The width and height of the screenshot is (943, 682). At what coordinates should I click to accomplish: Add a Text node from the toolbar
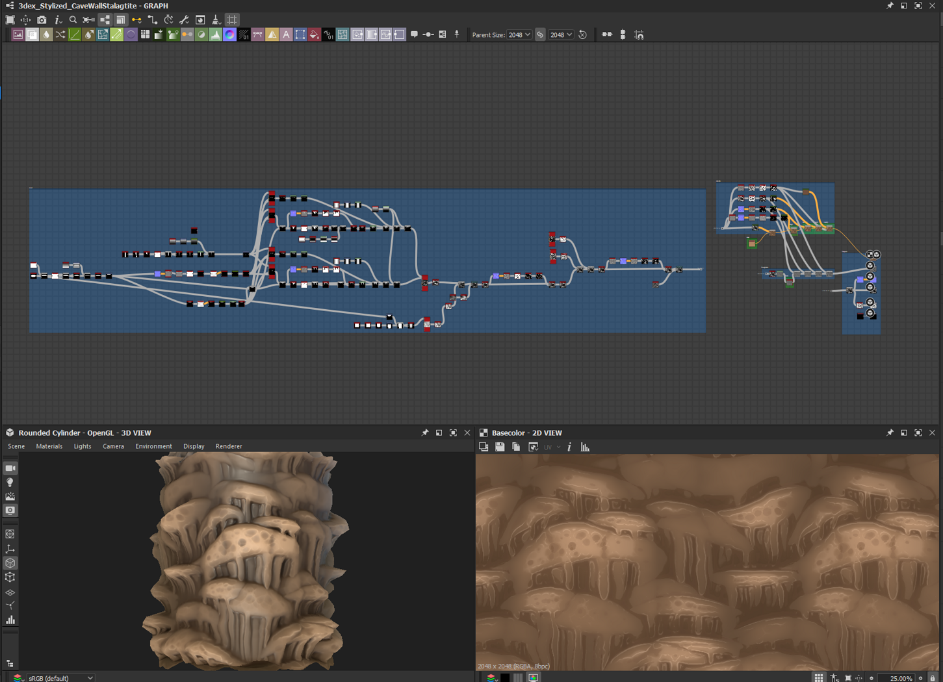(x=286, y=35)
